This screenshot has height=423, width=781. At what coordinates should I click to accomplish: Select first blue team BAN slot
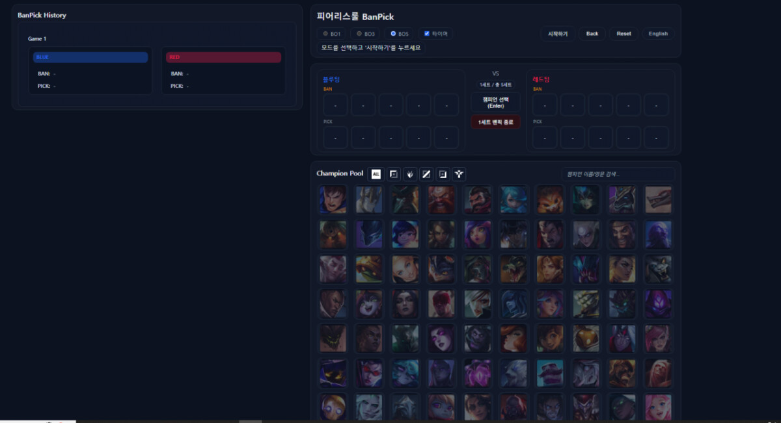pyautogui.click(x=335, y=105)
